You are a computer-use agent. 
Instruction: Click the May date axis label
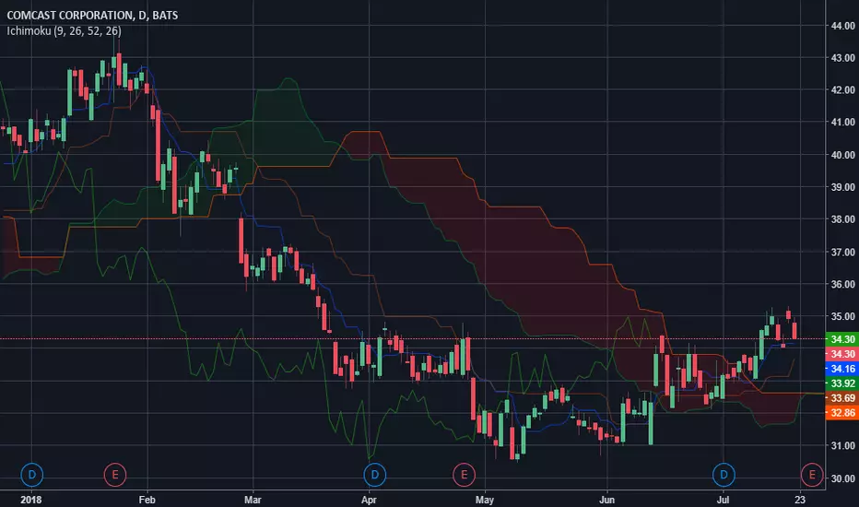pyautogui.click(x=484, y=500)
